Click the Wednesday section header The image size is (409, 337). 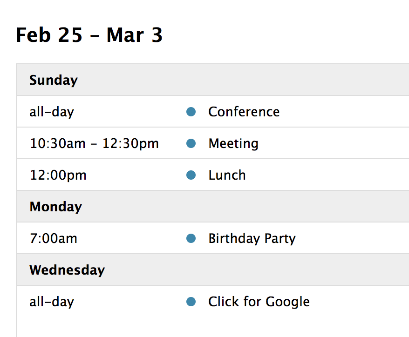tap(67, 270)
